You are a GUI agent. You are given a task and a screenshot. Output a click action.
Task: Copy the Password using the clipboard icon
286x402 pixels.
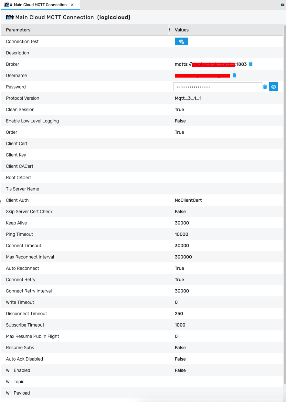pyautogui.click(x=265, y=86)
